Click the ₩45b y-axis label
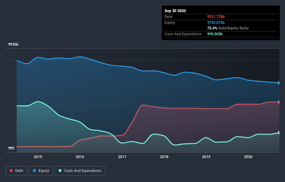 (x=13, y=44)
